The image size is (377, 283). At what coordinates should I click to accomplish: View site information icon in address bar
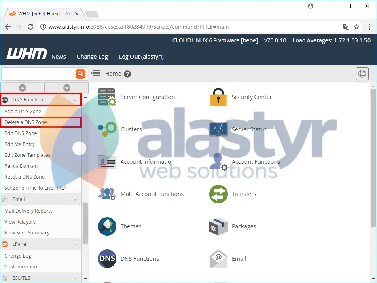click(43, 27)
